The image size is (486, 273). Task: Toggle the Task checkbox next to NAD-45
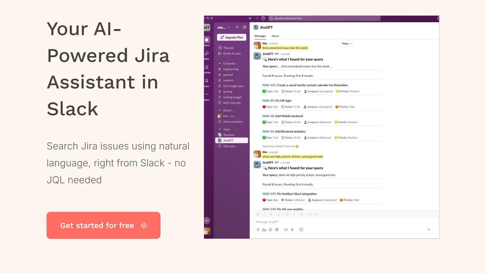coord(264,138)
